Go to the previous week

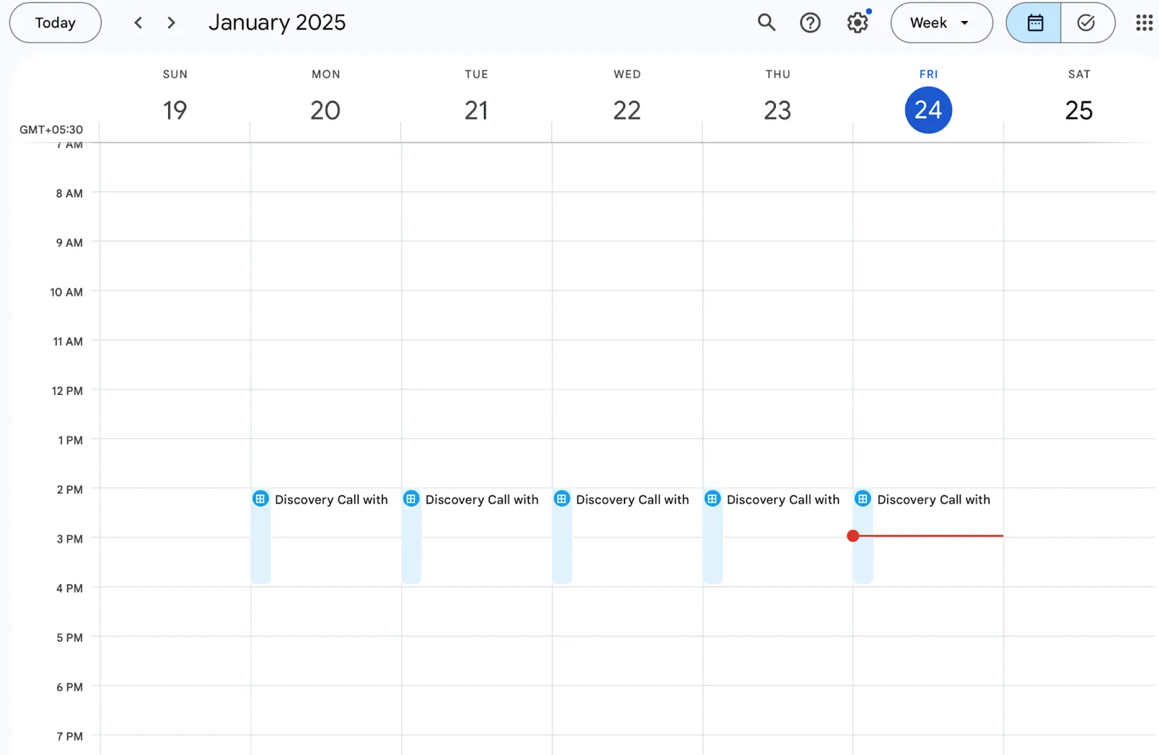(x=138, y=22)
